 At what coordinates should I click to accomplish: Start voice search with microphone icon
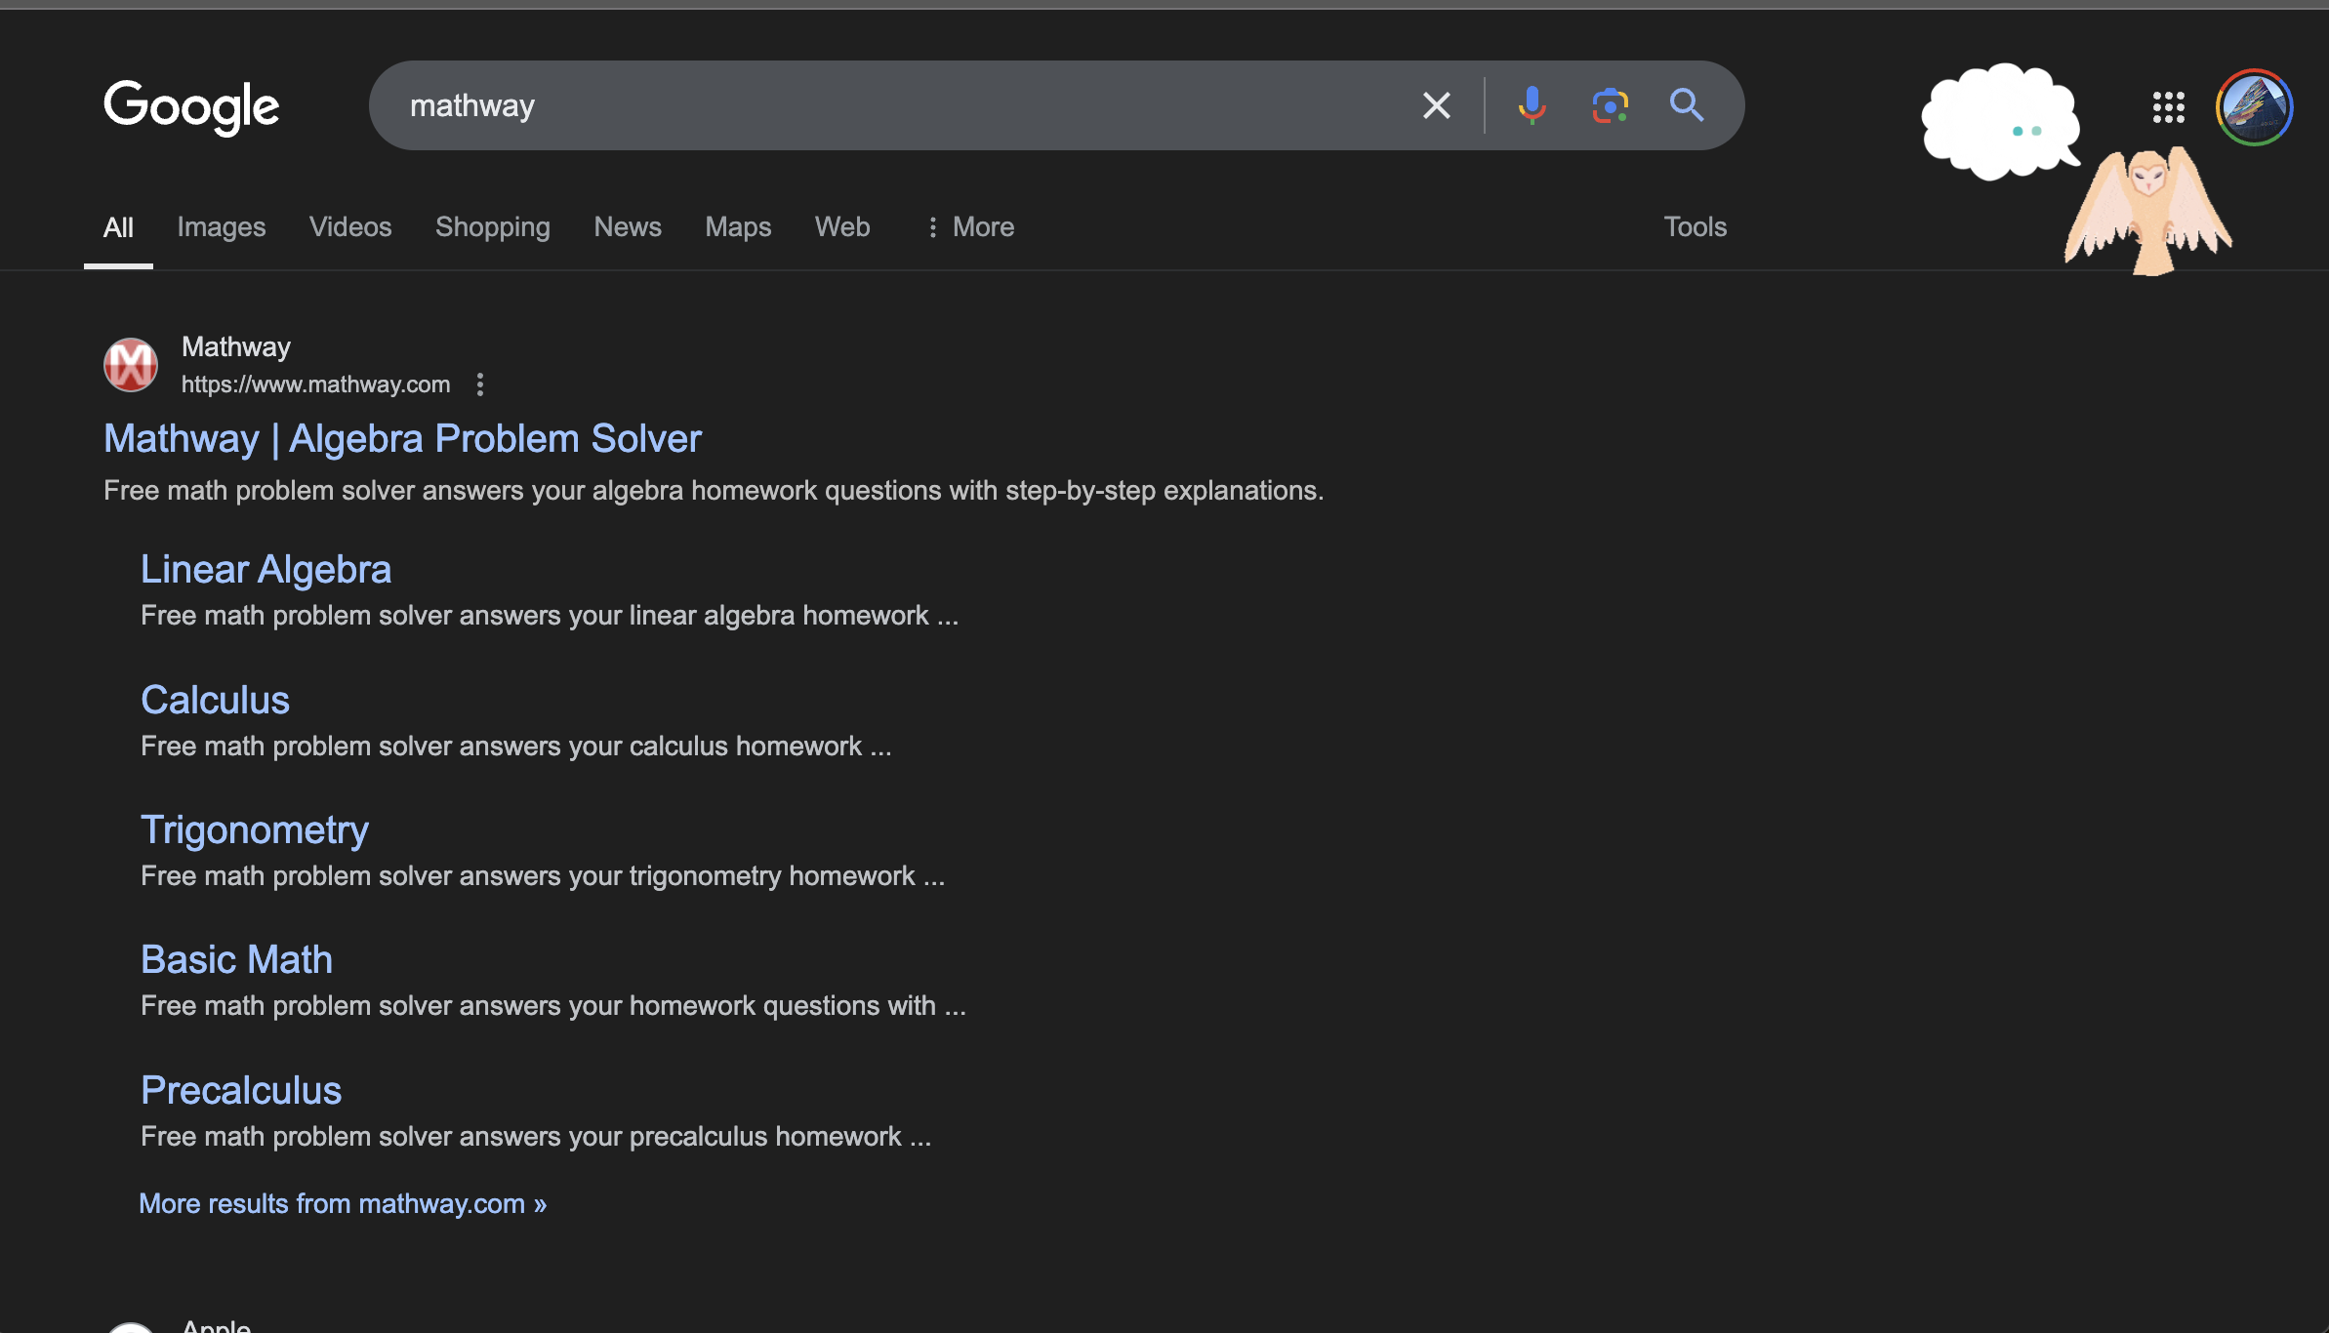[1532, 105]
